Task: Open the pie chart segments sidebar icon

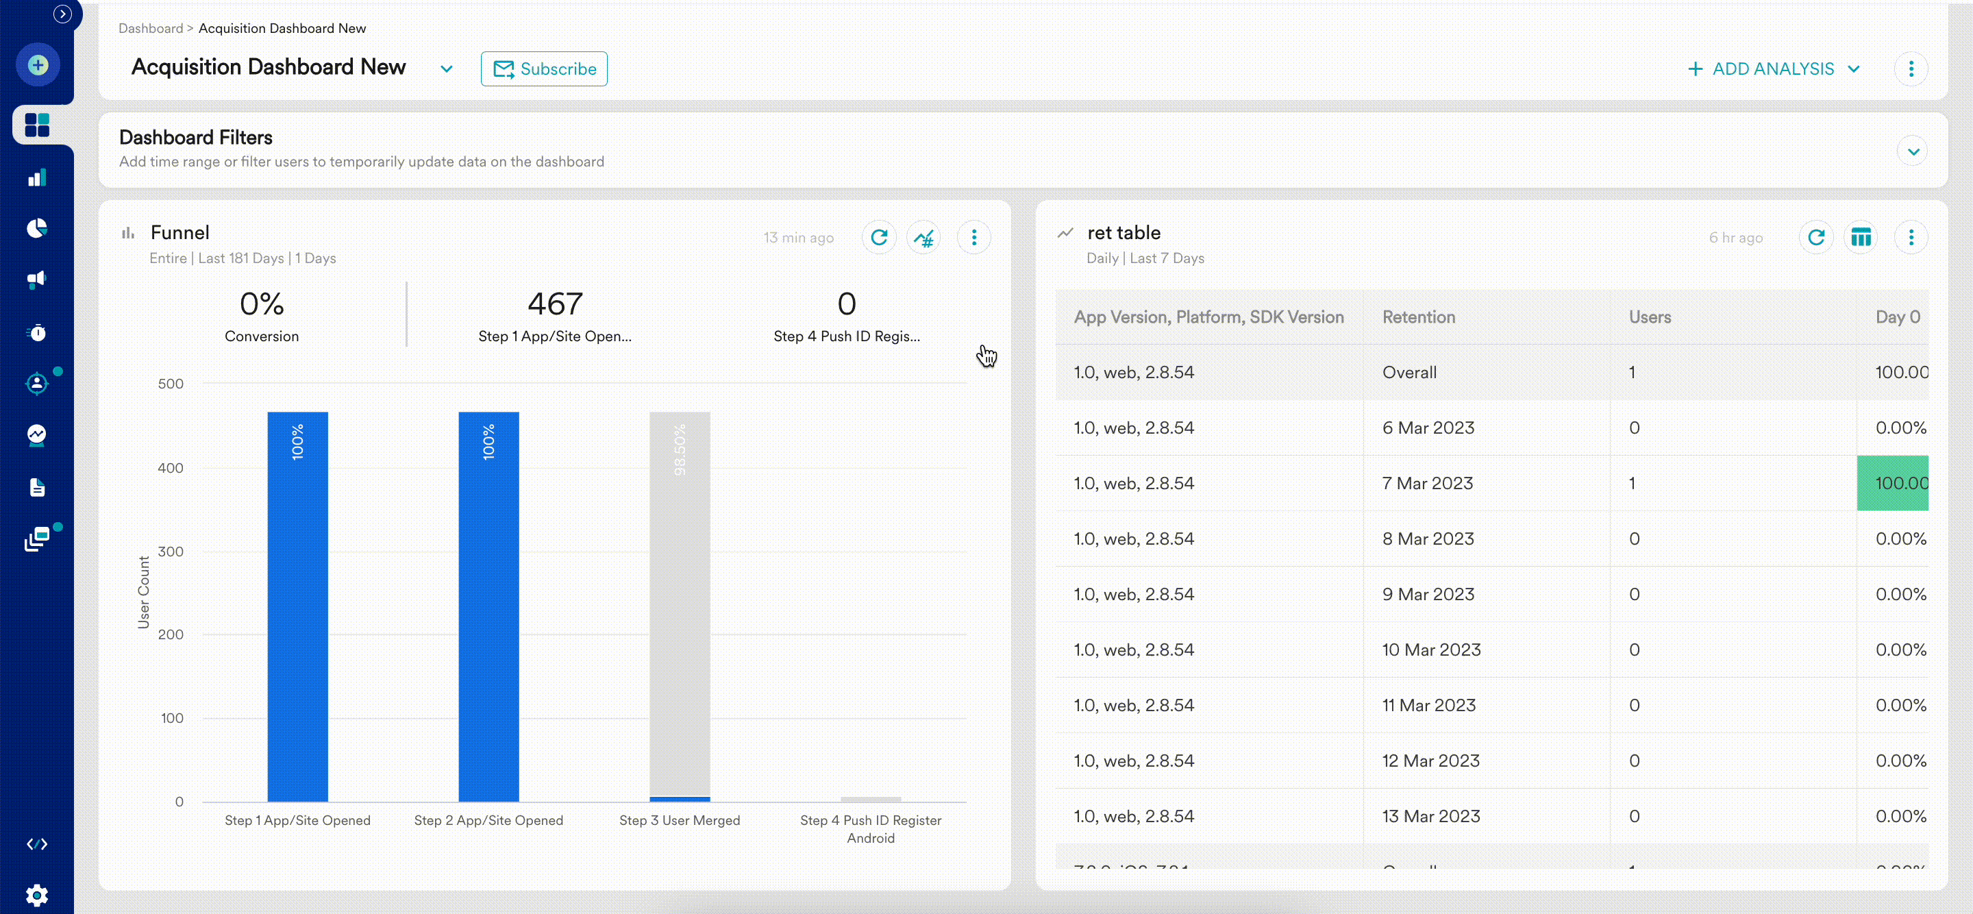Action: (37, 228)
